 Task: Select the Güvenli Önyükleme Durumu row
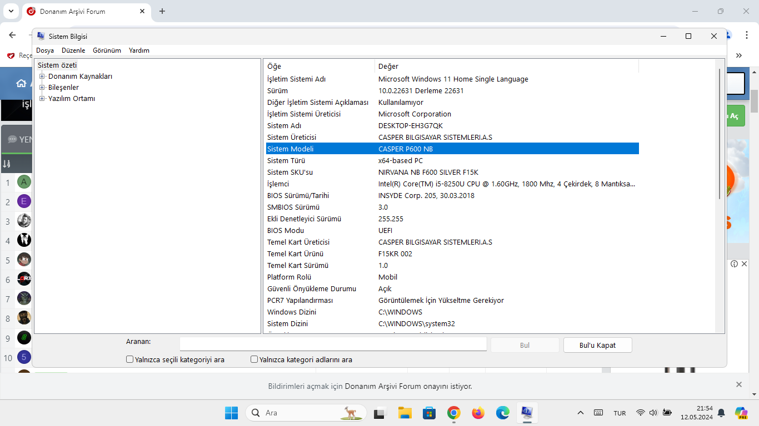coord(452,288)
